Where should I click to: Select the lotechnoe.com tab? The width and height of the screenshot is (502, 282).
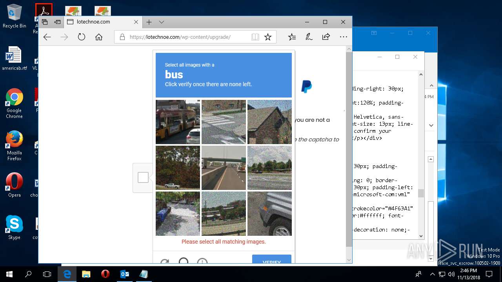(103, 22)
